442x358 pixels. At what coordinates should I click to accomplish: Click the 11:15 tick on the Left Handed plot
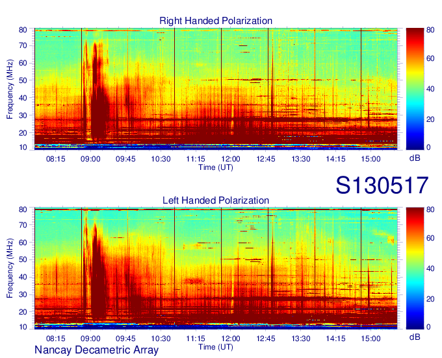pyautogui.click(x=196, y=339)
